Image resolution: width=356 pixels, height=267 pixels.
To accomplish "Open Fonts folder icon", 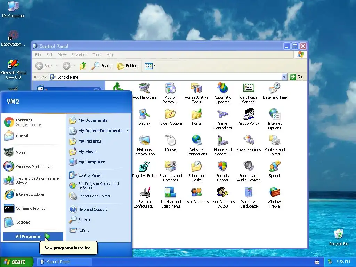I will 197,117.
